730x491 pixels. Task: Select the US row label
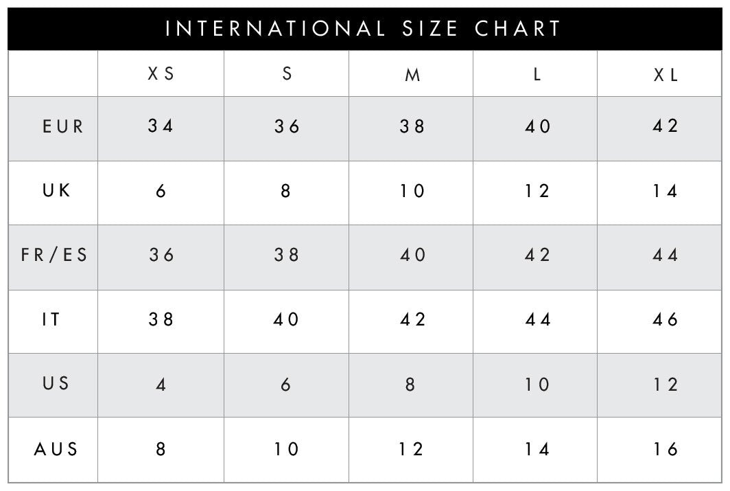56,384
